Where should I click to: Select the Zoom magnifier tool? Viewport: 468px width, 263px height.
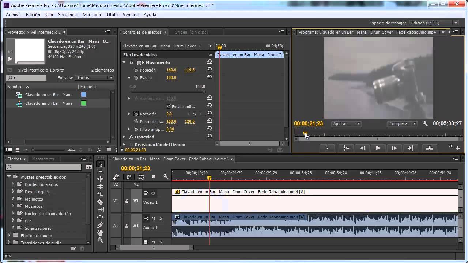(x=100, y=240)
